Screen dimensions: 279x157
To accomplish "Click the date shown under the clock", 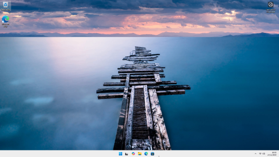I will coord(274,155).
